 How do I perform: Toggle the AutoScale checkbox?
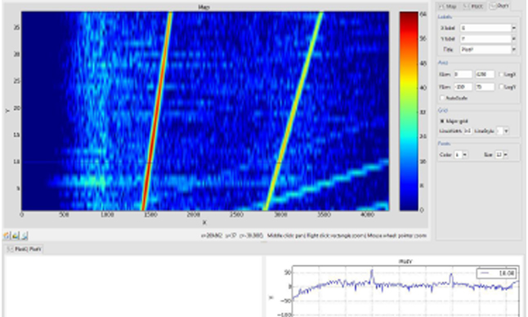442,98
